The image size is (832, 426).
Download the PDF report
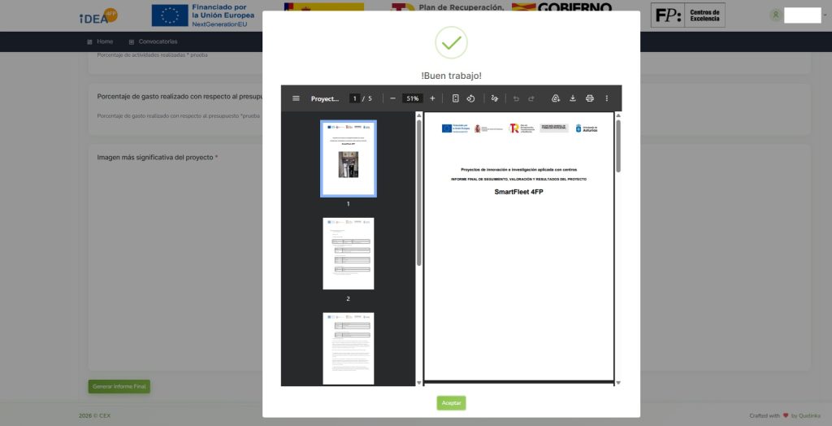coord(573,98)
